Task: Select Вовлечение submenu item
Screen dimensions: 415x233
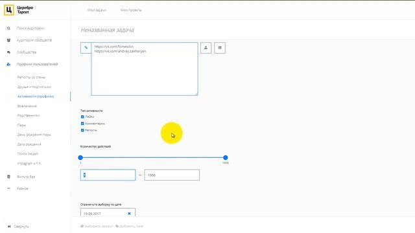Action: click(x=27, y=106)
